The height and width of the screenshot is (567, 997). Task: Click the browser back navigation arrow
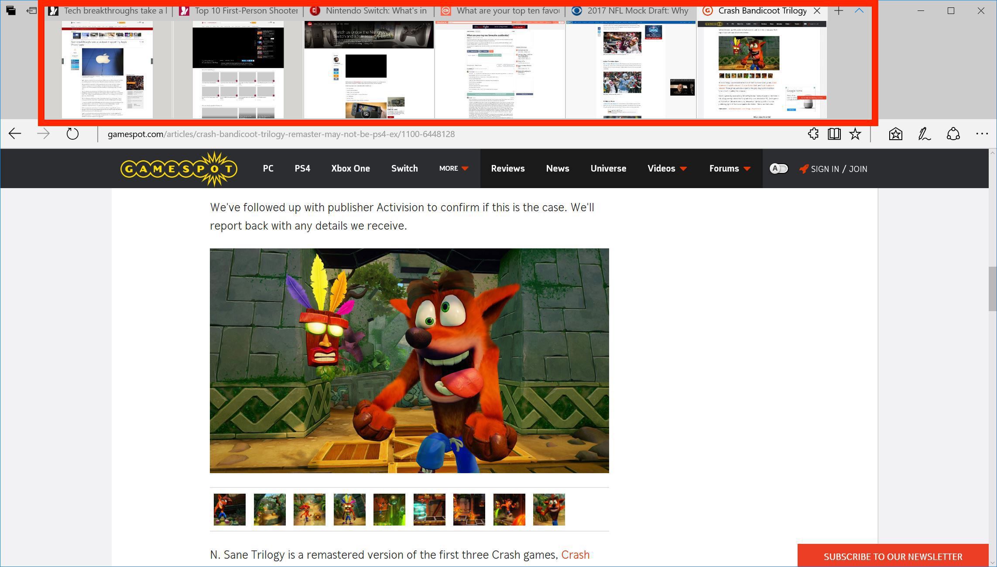[14, 134]
